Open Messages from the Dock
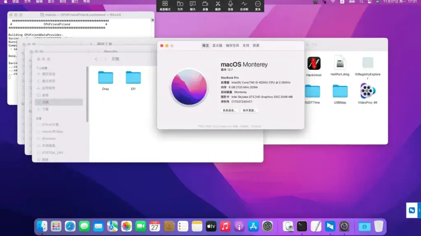Image resolution: width=421 pixels, height=236 pixels. [x=84, y=226]
